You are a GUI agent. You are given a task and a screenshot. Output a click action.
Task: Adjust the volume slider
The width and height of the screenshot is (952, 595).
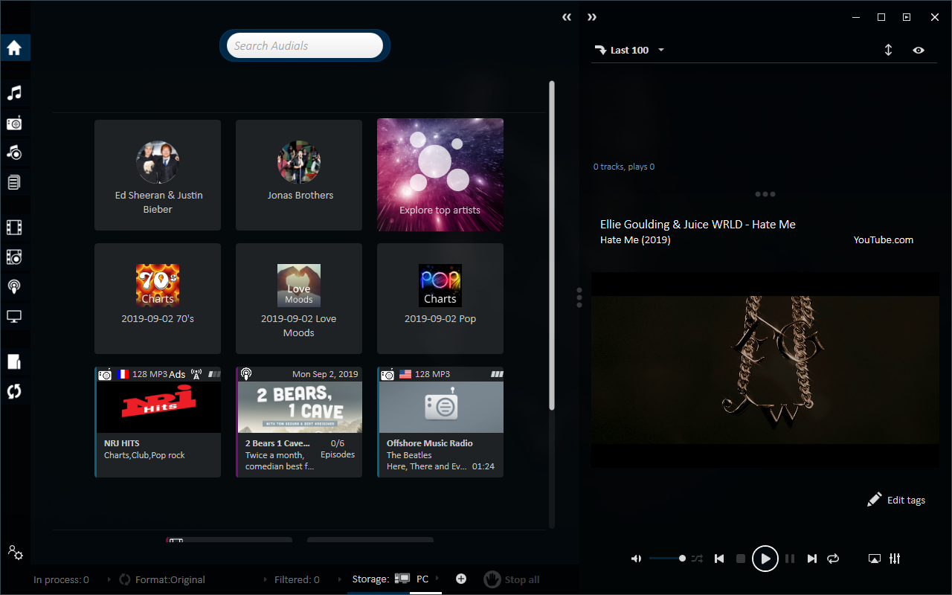click(x=667, y=559)
